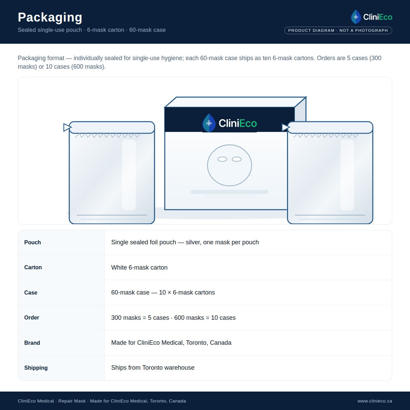Screen dimensions: 410x410
Task: Click the CliniEco wordmark on the carton
Action: 237,123
